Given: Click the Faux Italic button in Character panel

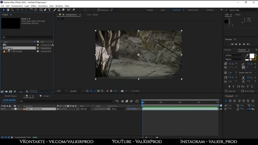Looking at the screenshot, I should 233,87.
